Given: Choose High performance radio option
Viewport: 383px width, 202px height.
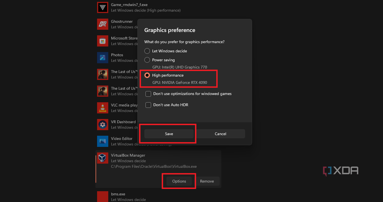Looking at the screenshot, I should (x=147, y=75).
